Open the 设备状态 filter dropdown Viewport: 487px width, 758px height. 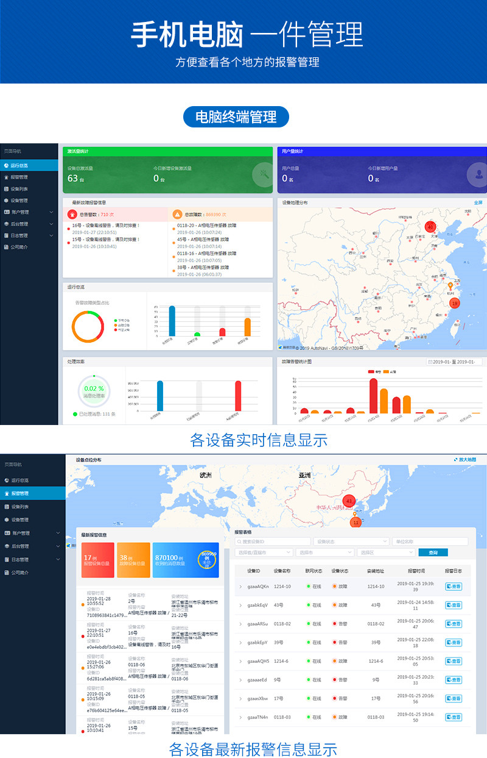351,542
